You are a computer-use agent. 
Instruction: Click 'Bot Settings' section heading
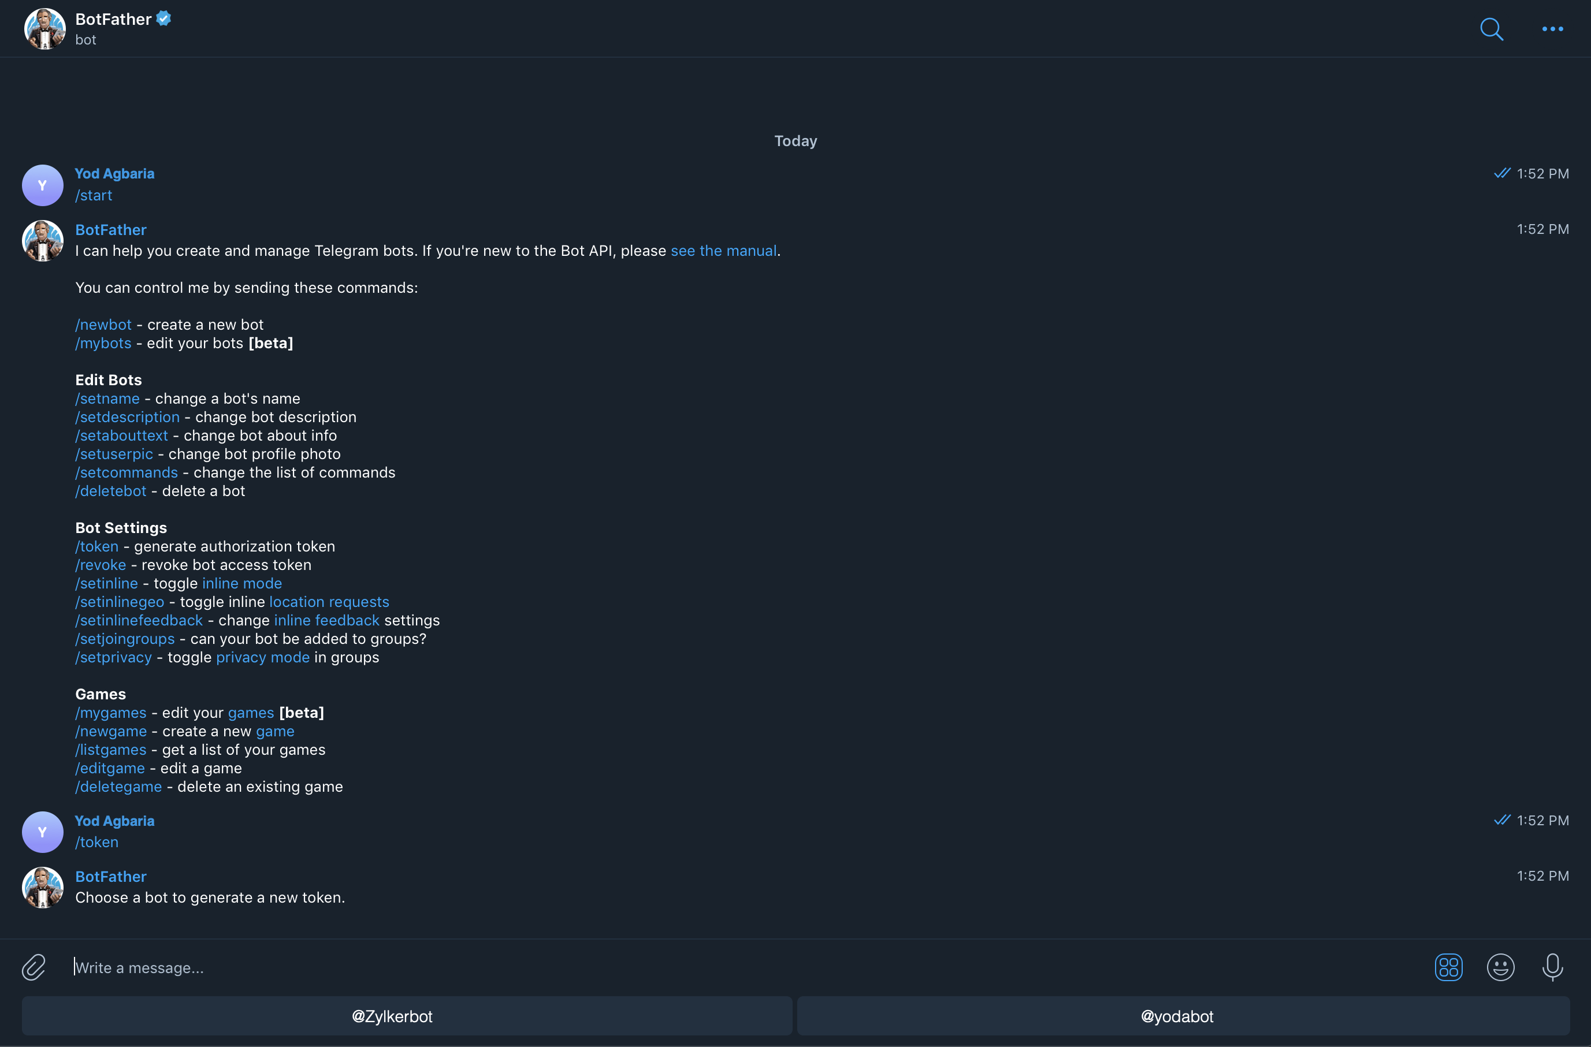[121, 528]
